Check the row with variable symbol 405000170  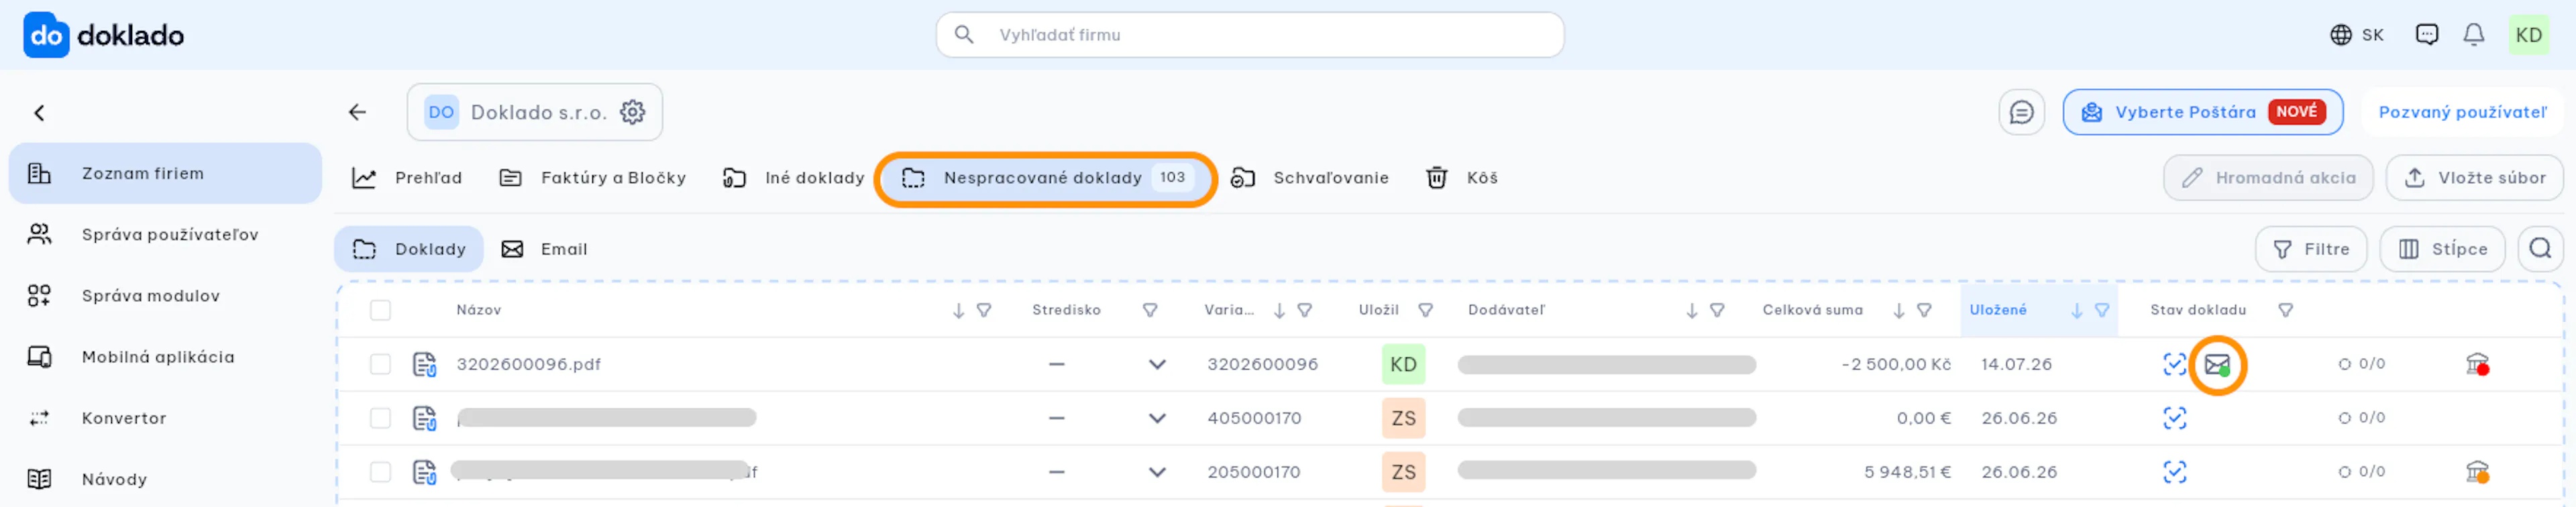pyautogui.click(x=380, y=418)
